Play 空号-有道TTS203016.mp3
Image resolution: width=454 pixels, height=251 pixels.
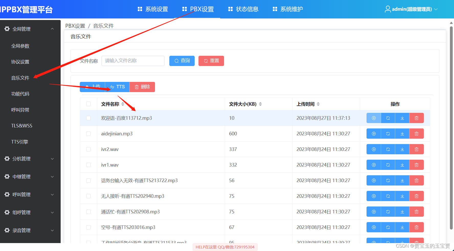pyautogui.click(x=374, y=227)
